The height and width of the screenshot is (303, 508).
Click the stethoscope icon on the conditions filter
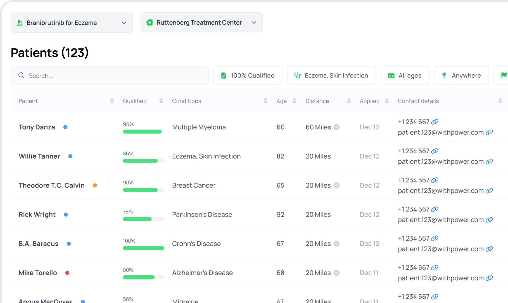point(297,75)
